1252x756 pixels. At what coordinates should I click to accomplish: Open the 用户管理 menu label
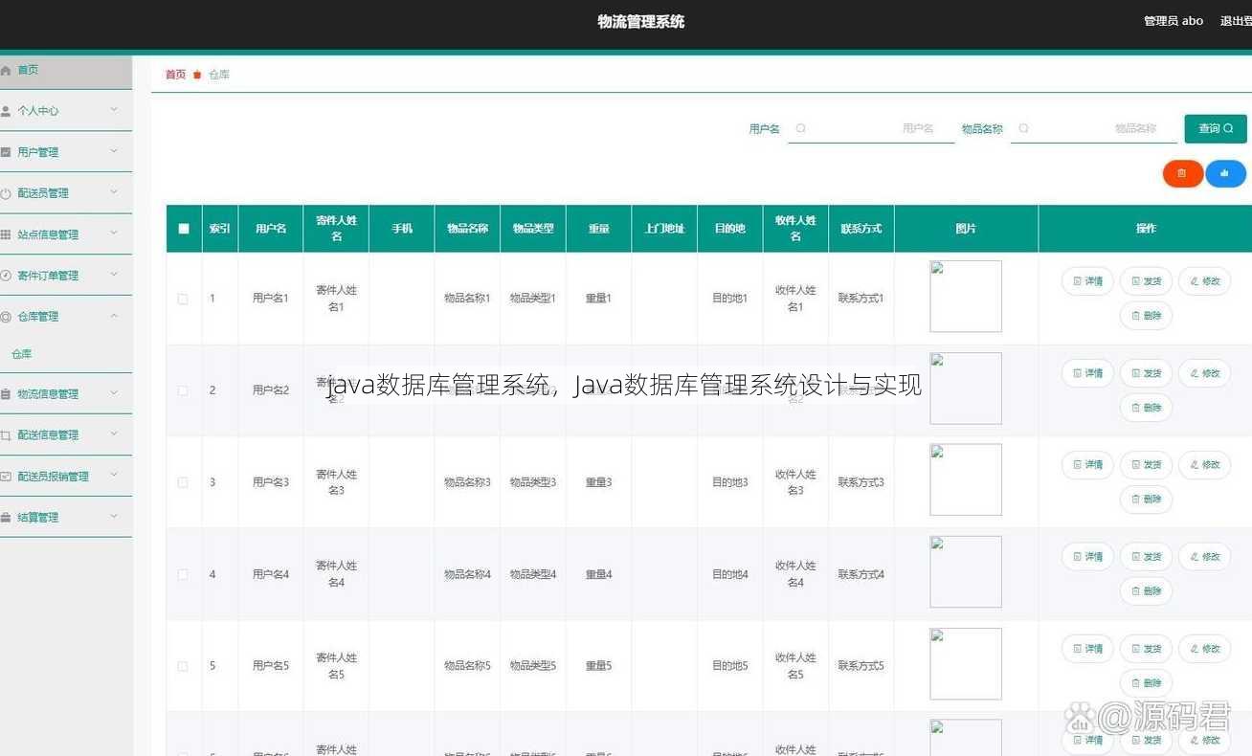click(x=38, y=152)
